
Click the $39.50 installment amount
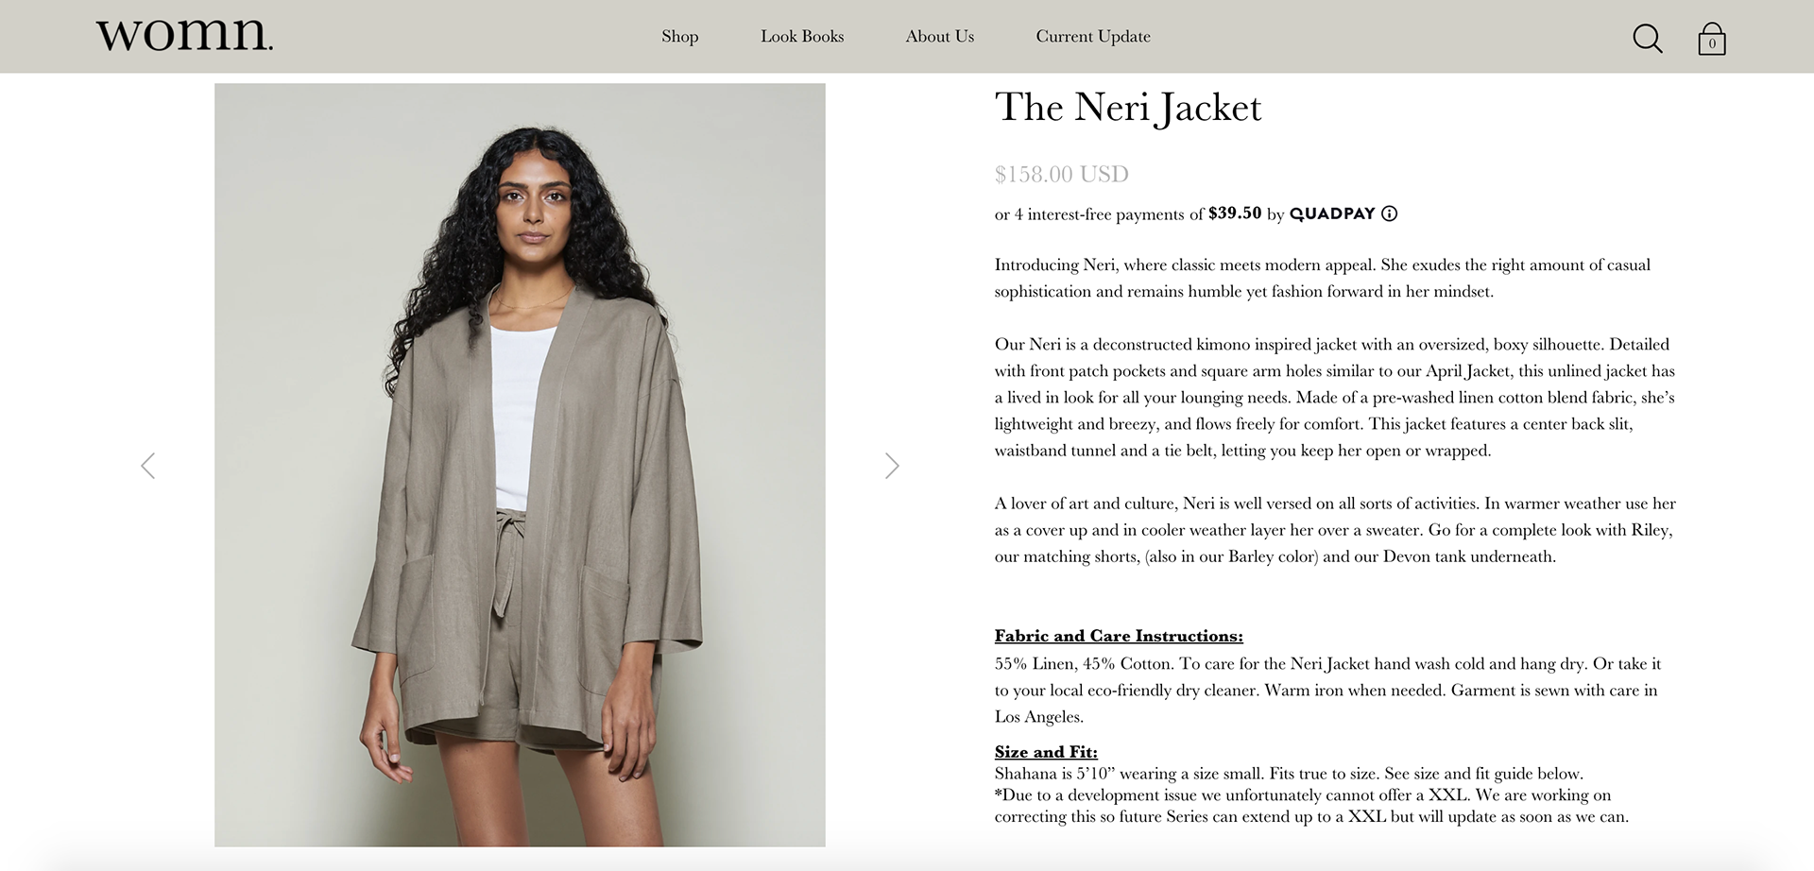1235,213
